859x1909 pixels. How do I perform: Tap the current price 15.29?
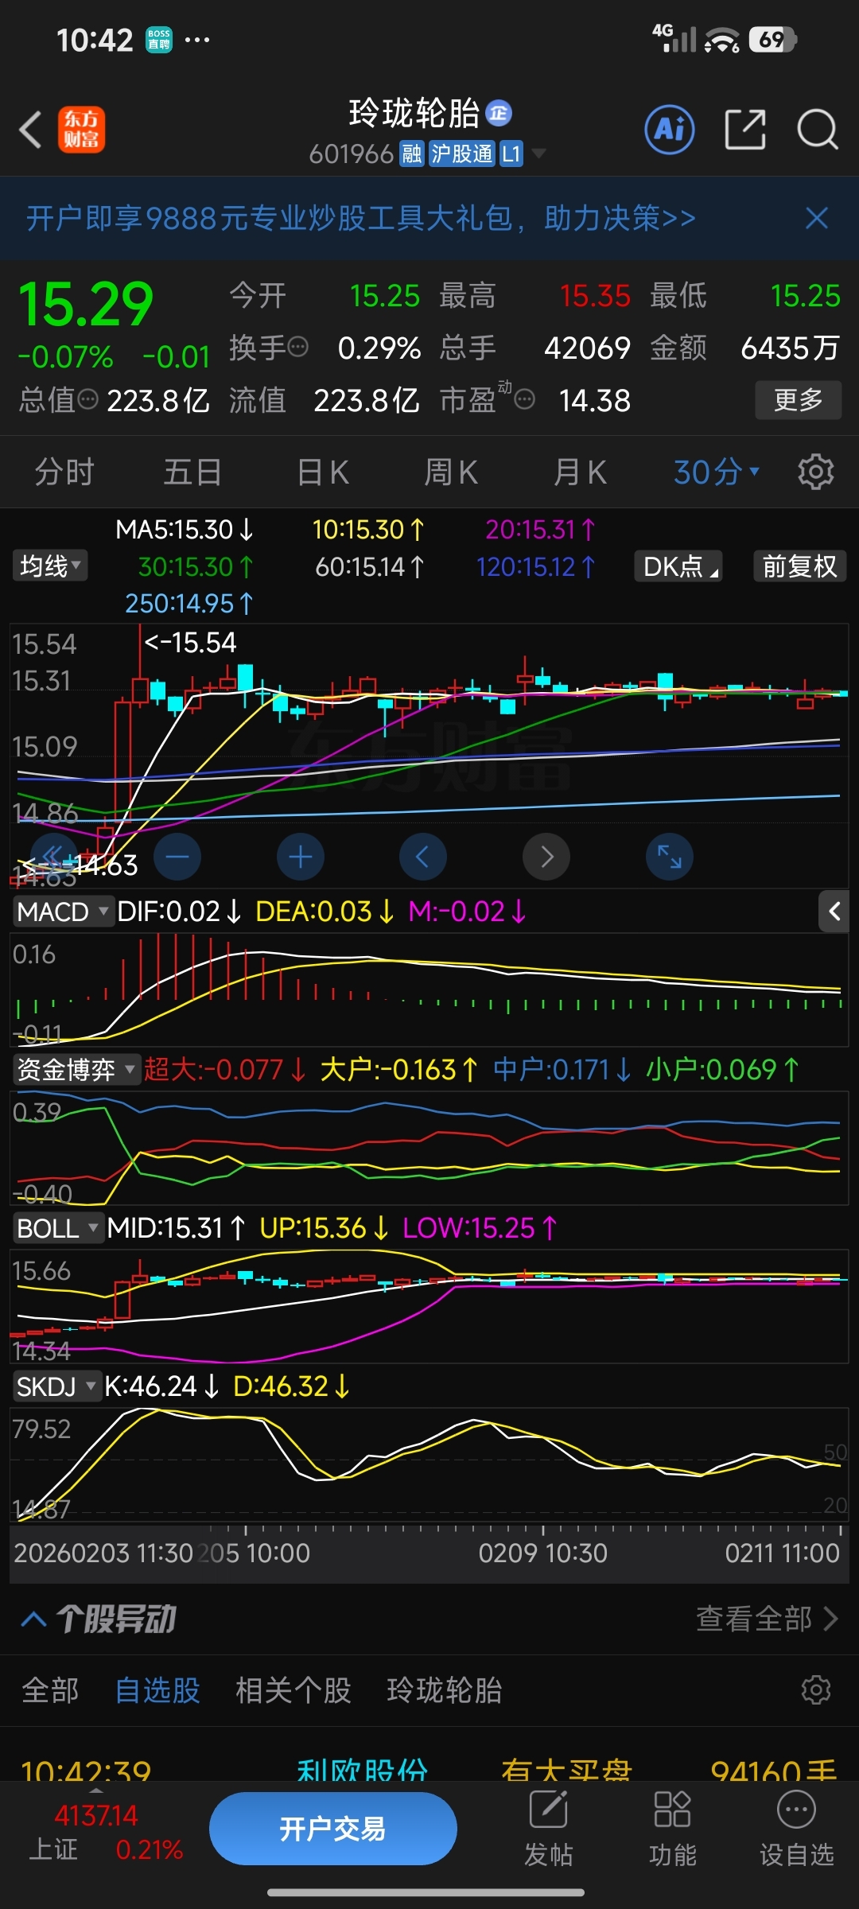pos(85,304)
